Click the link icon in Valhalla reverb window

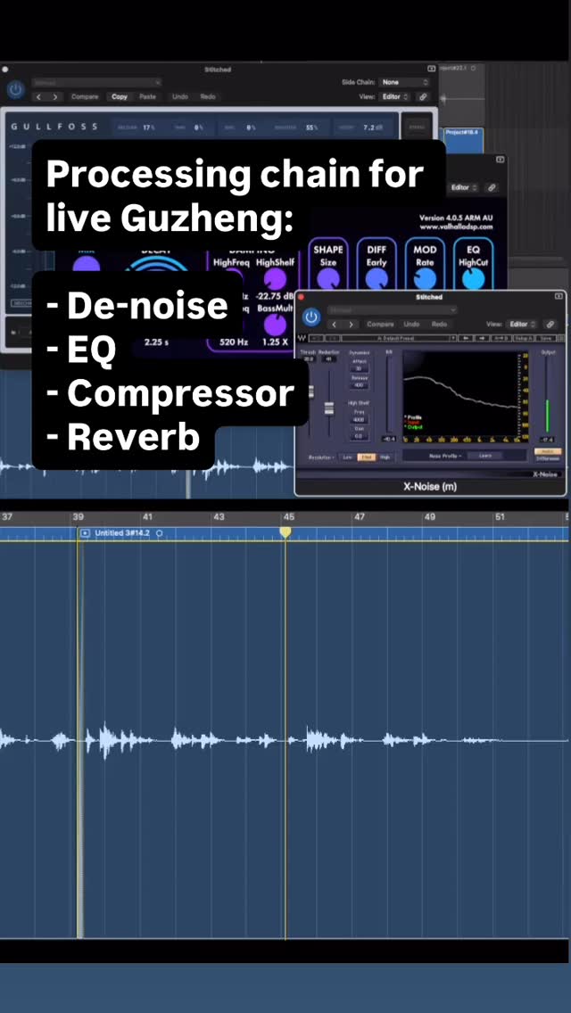coord(492,187)
